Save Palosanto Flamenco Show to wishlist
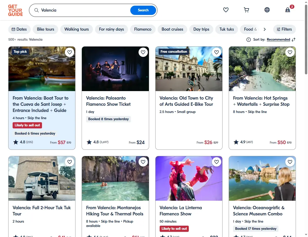Viewport: 308px width, 237px height. pyautogui.click(x=143, y=52)
